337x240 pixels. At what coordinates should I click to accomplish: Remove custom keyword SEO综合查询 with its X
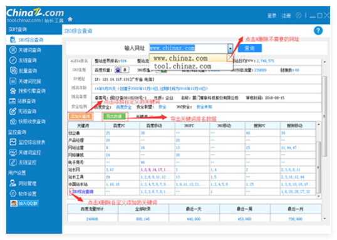[71, 191]
